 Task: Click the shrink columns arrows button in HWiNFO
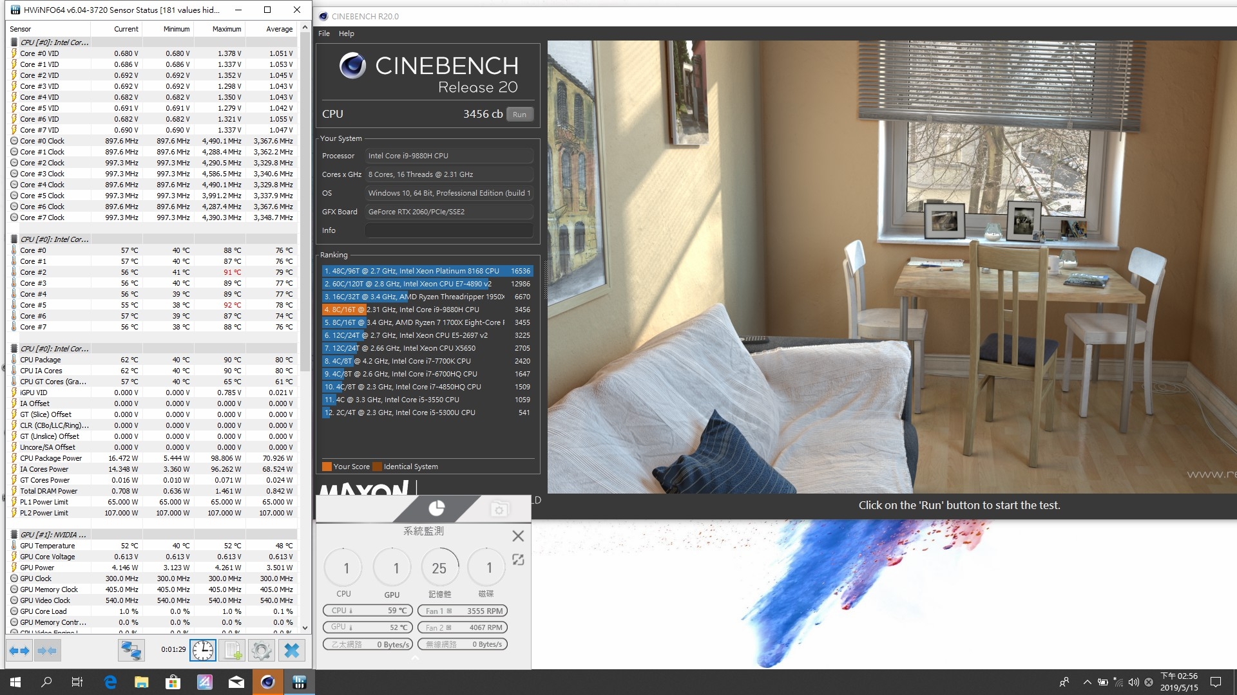pos(47,651)
